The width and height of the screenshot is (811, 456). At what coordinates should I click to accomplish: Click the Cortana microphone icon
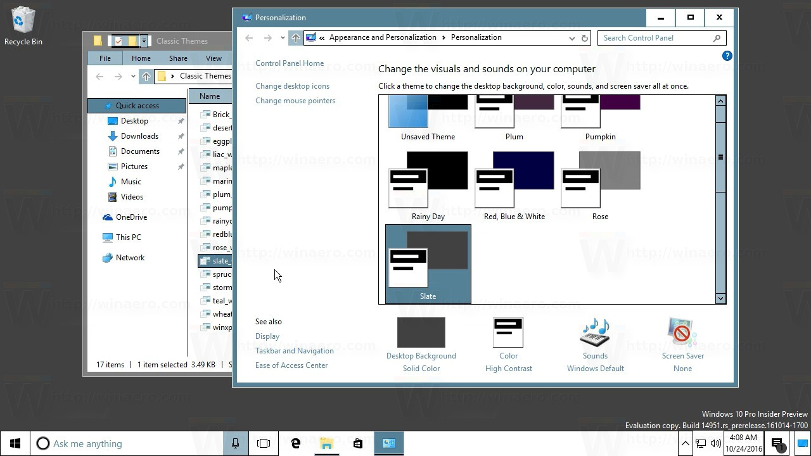coord(235,443)
